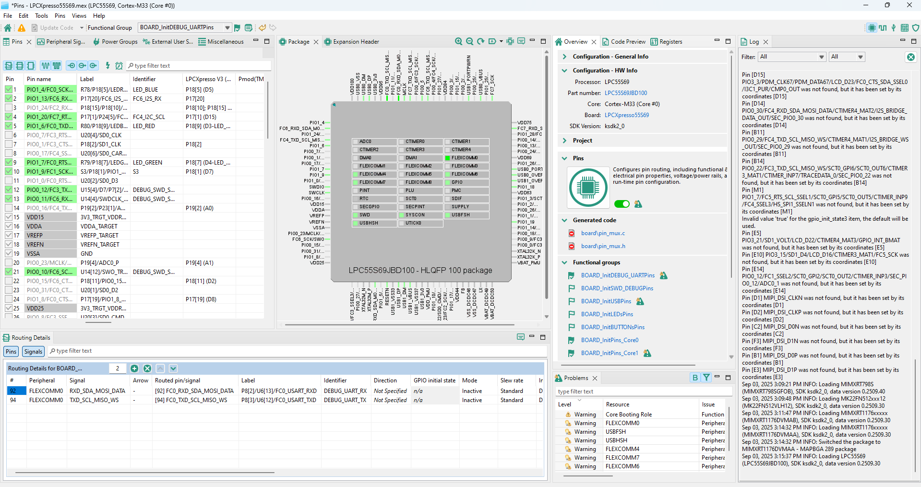Click the green Home icon in the toolbar

point(8,28)
